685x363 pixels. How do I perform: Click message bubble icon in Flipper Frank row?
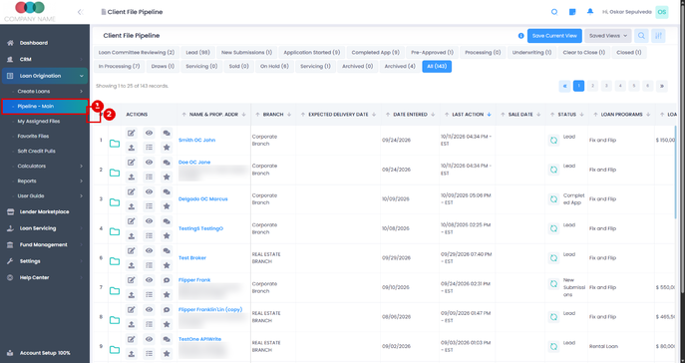[x=167, y=280]
